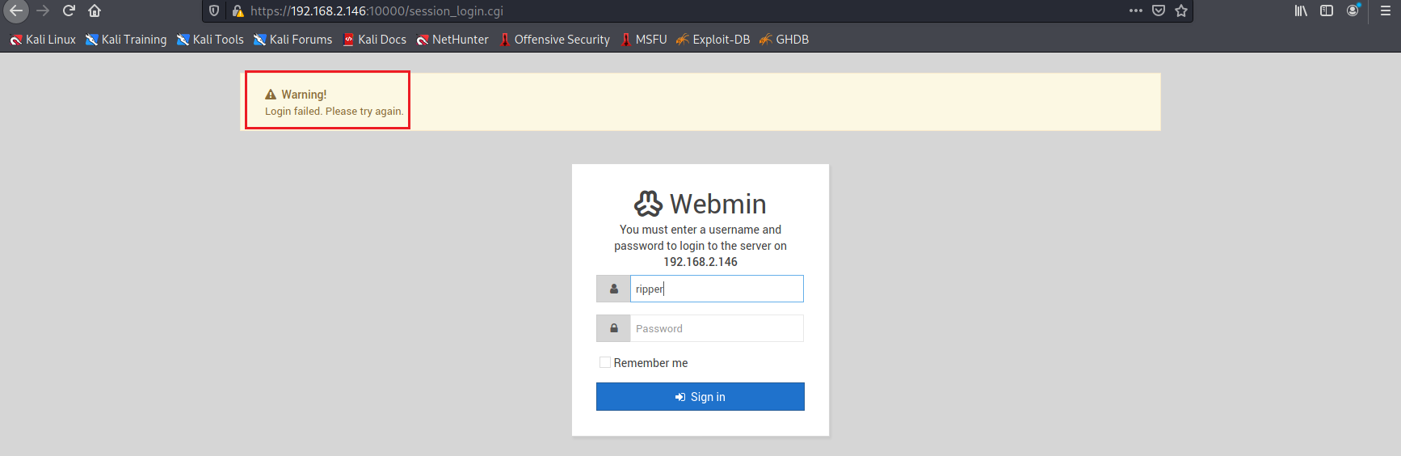The image size is (1401, 456).
Task: Click the '192.168.2.146' server address text
Action: 700,262
